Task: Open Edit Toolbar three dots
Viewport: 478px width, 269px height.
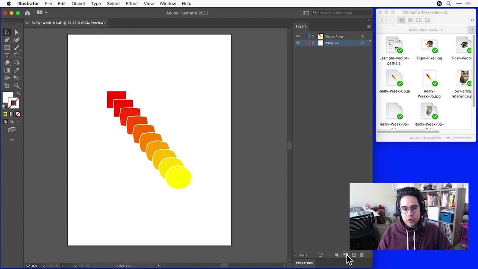Action: point(12,140)
